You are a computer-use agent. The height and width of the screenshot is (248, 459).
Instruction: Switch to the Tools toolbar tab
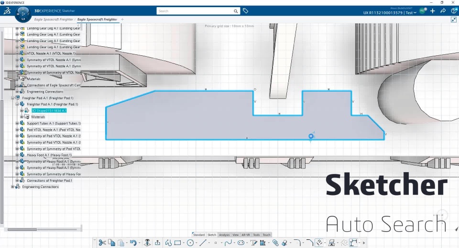[x=256, y=235]
